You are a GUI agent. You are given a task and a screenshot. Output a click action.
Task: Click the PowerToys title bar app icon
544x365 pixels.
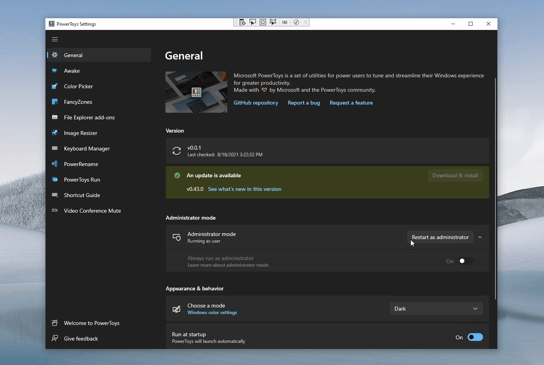(52, 24)
